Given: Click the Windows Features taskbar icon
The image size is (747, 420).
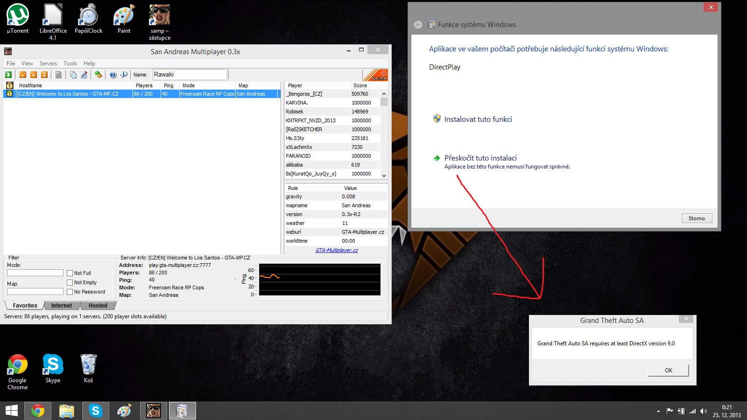Looking at the screenshot, I should (x=183, y=411).
